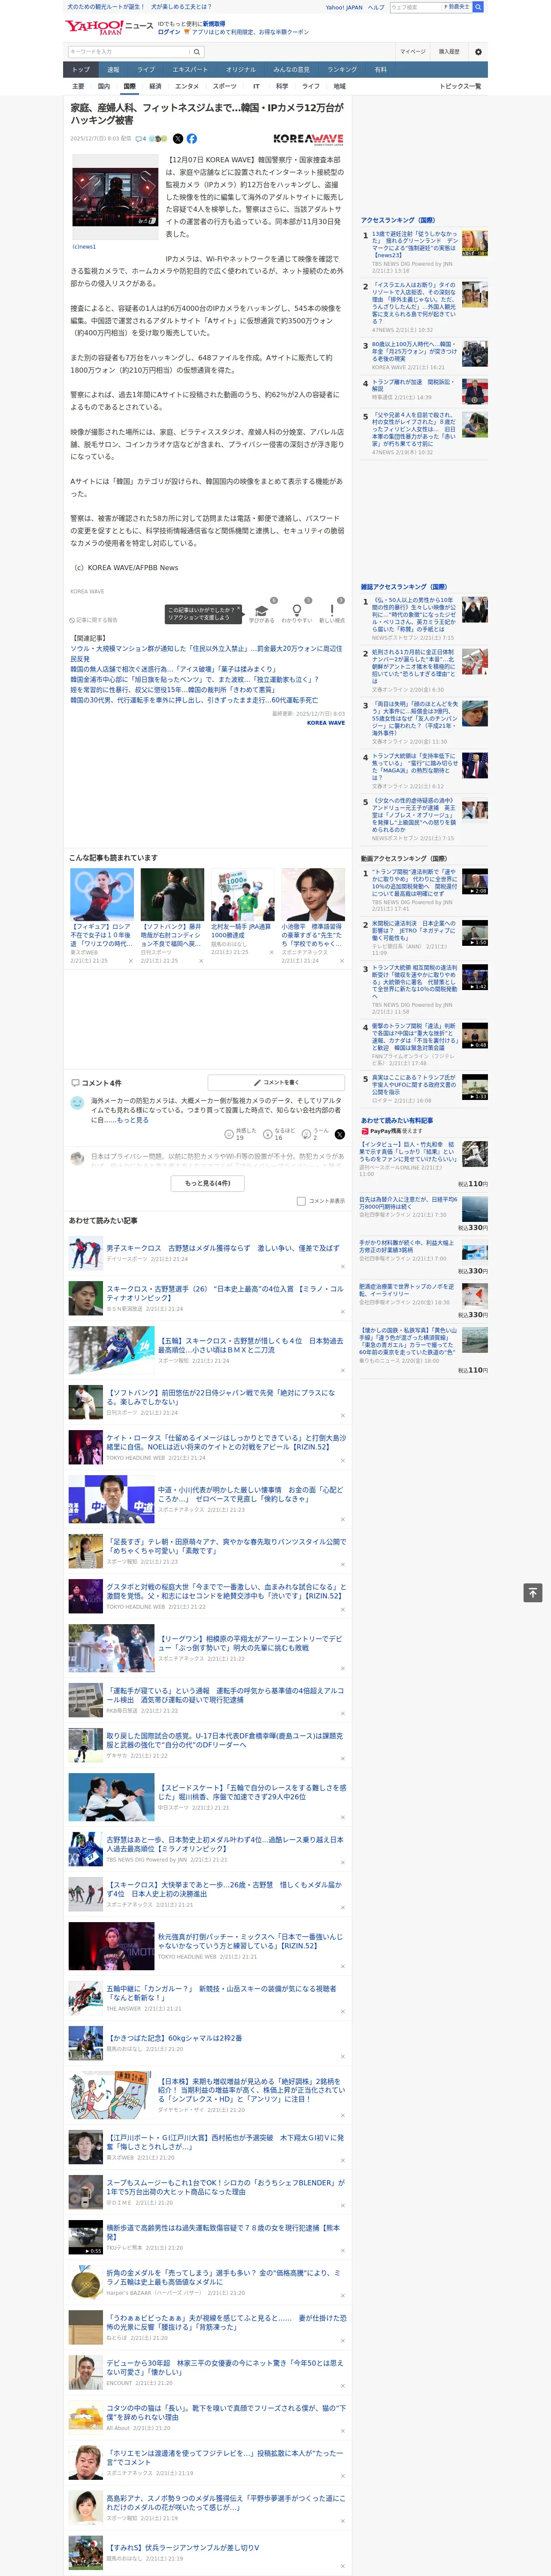The image size is (551, 2576).
Task: Open ranking item 3 about 80歳以上100万人時代
Action: (415, 352)
